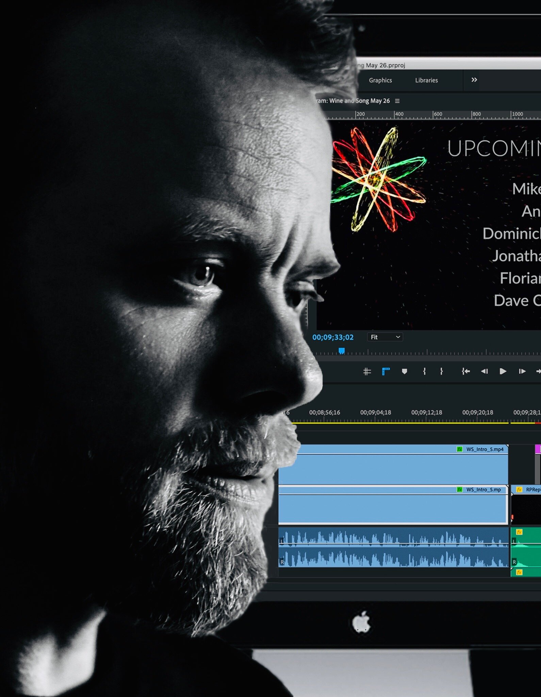This screenshot has height=697, width=541.
Task: Click the Program monitor blue playhead marker
Action: click(342, 351)
